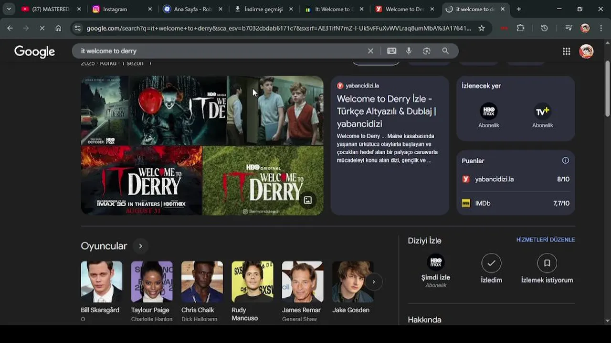The image size is (611, 343).
Task: Open the IMAX 3D Derry poster
Action: coord(141,181)
